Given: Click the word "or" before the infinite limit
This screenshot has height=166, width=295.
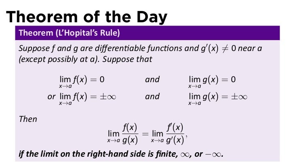Looking at the screenshot, I should pos(51,97).
